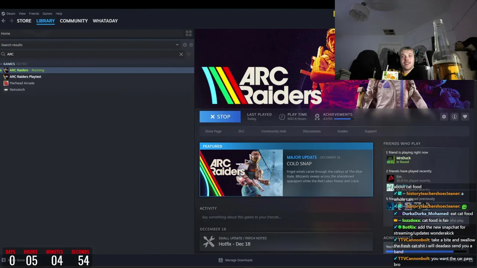The height and width of the screenshot is (268, 477).
Task: Open the Discussions link
Action: coord(312,131)
